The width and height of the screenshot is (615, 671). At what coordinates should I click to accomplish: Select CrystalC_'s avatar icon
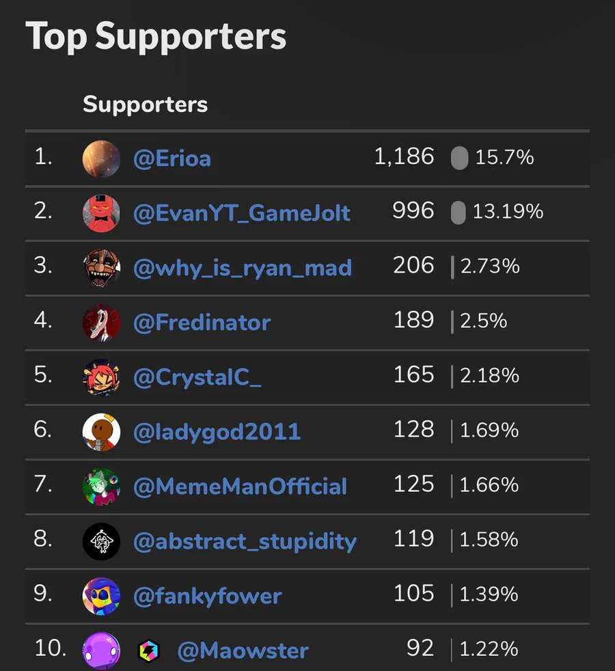tap(101, 377)
